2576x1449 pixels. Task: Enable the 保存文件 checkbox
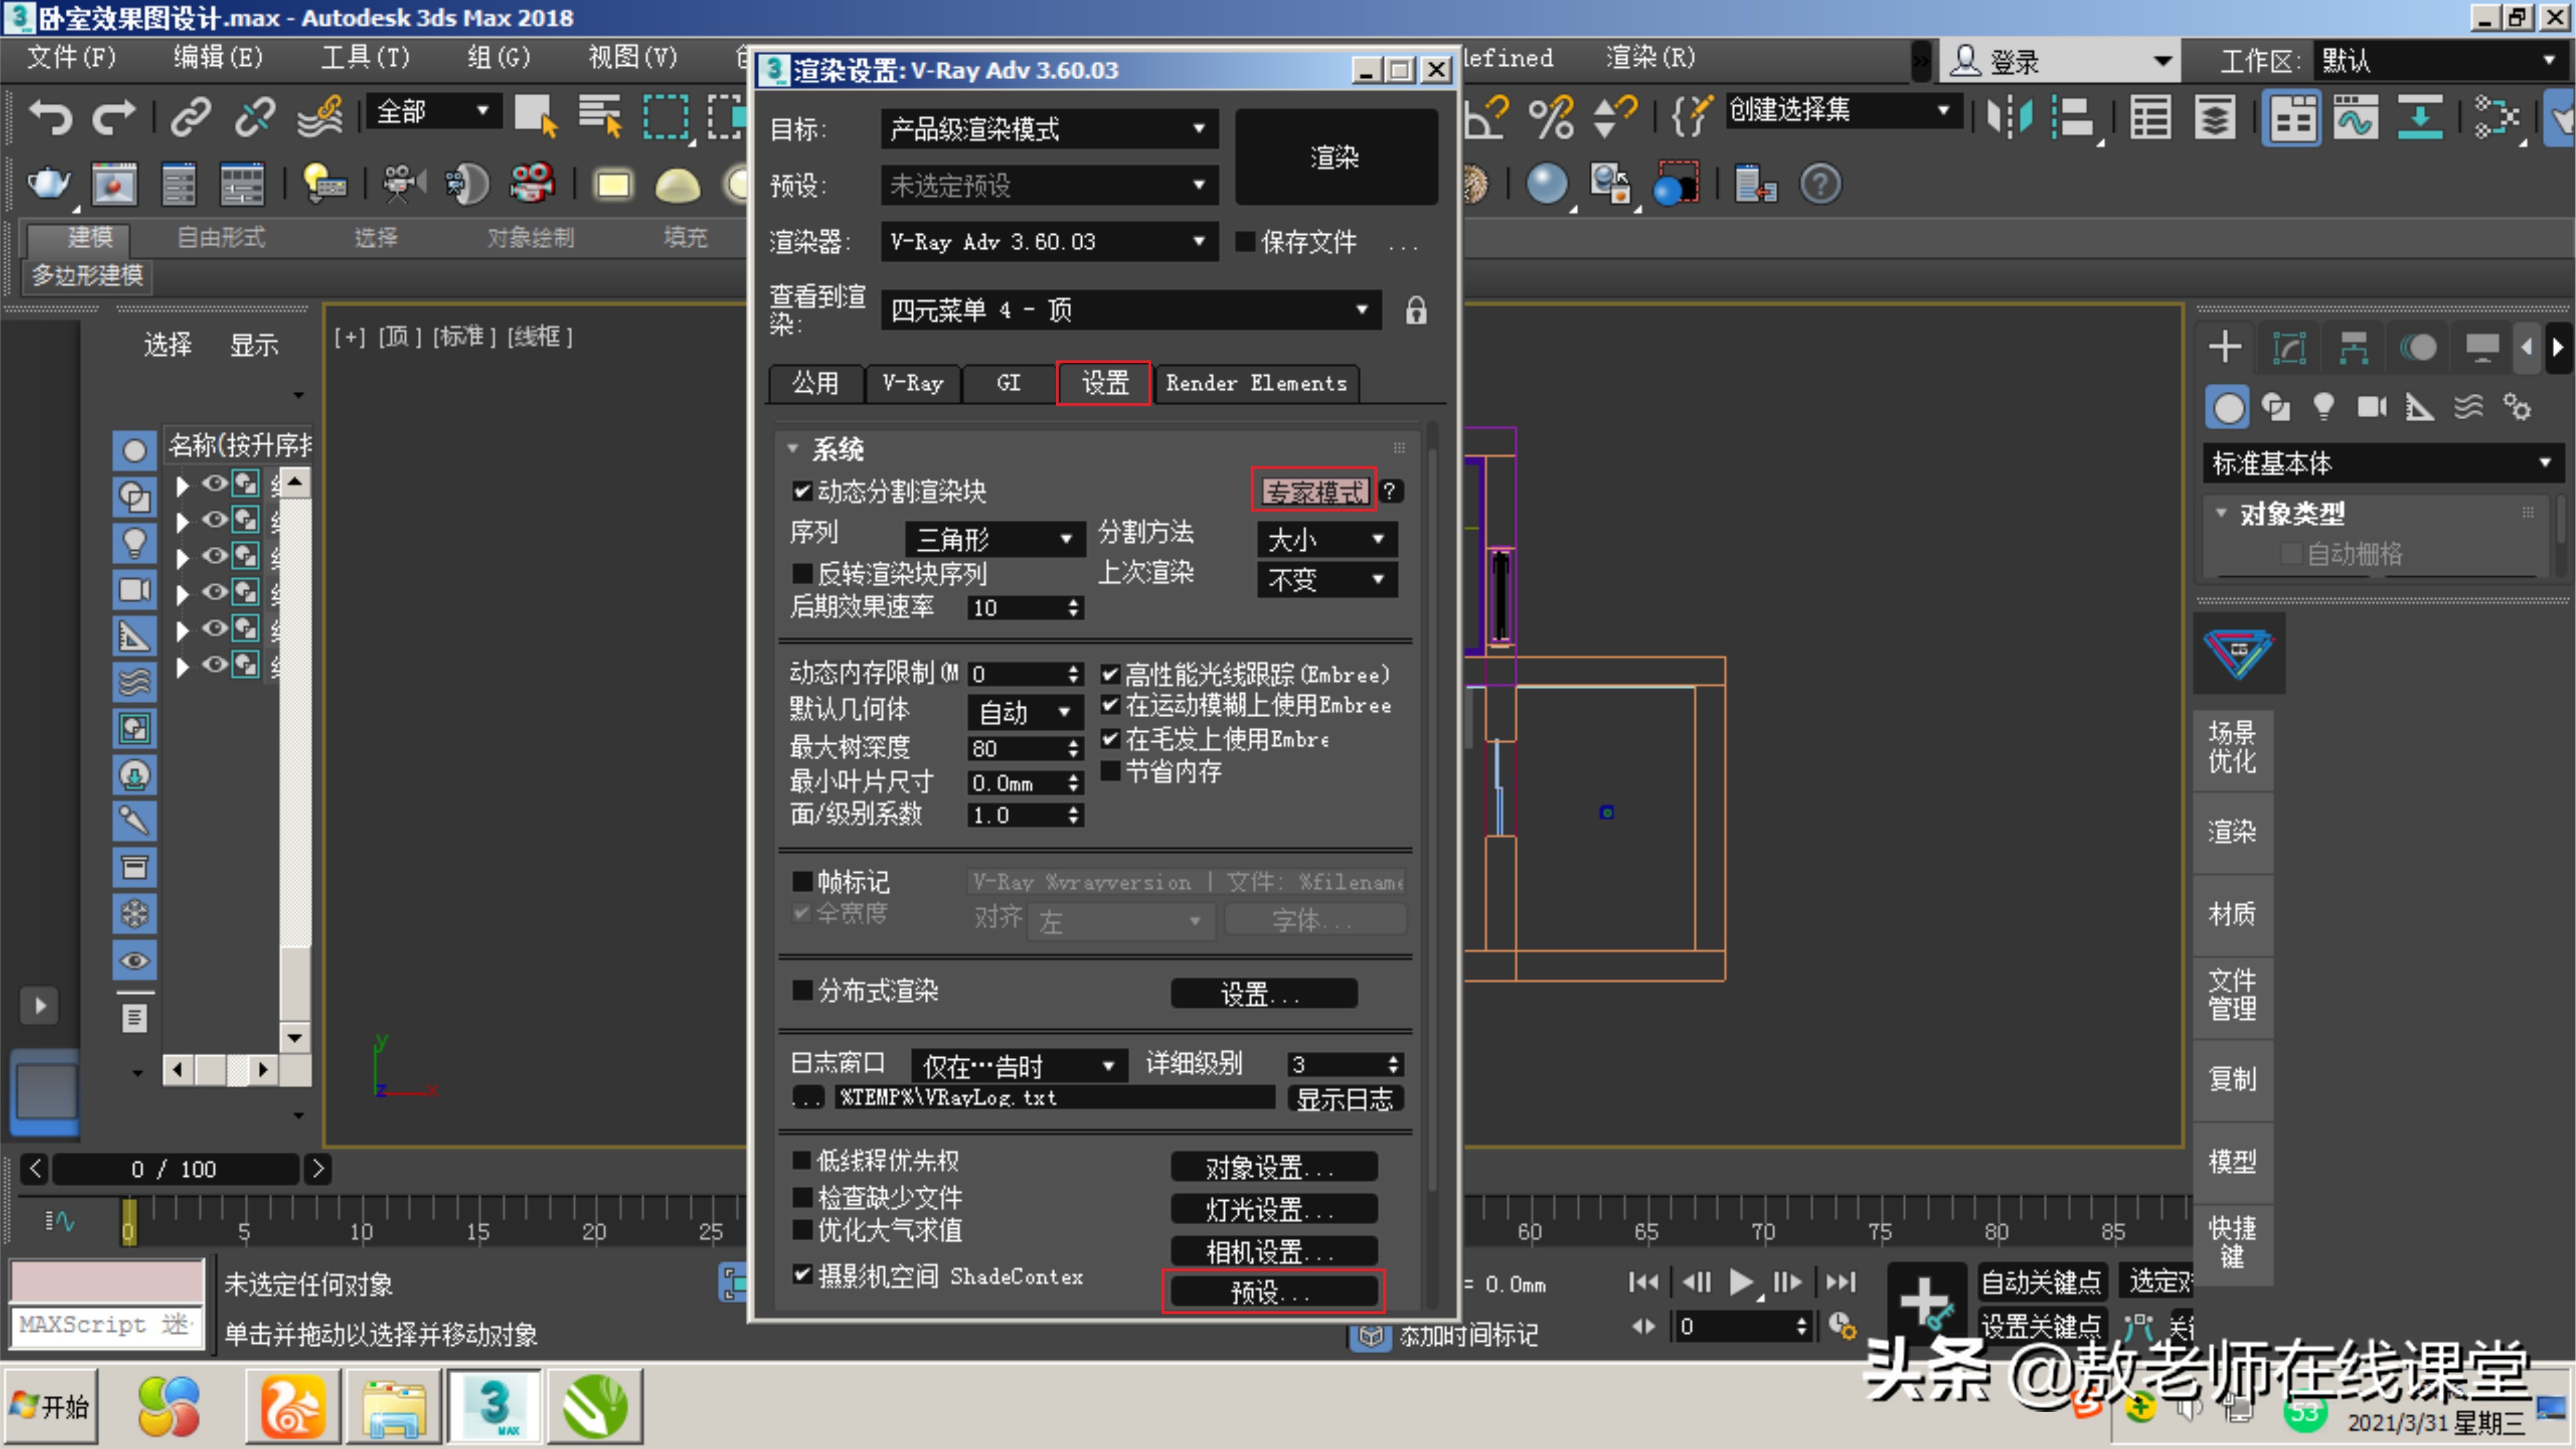click(1246, 241)
